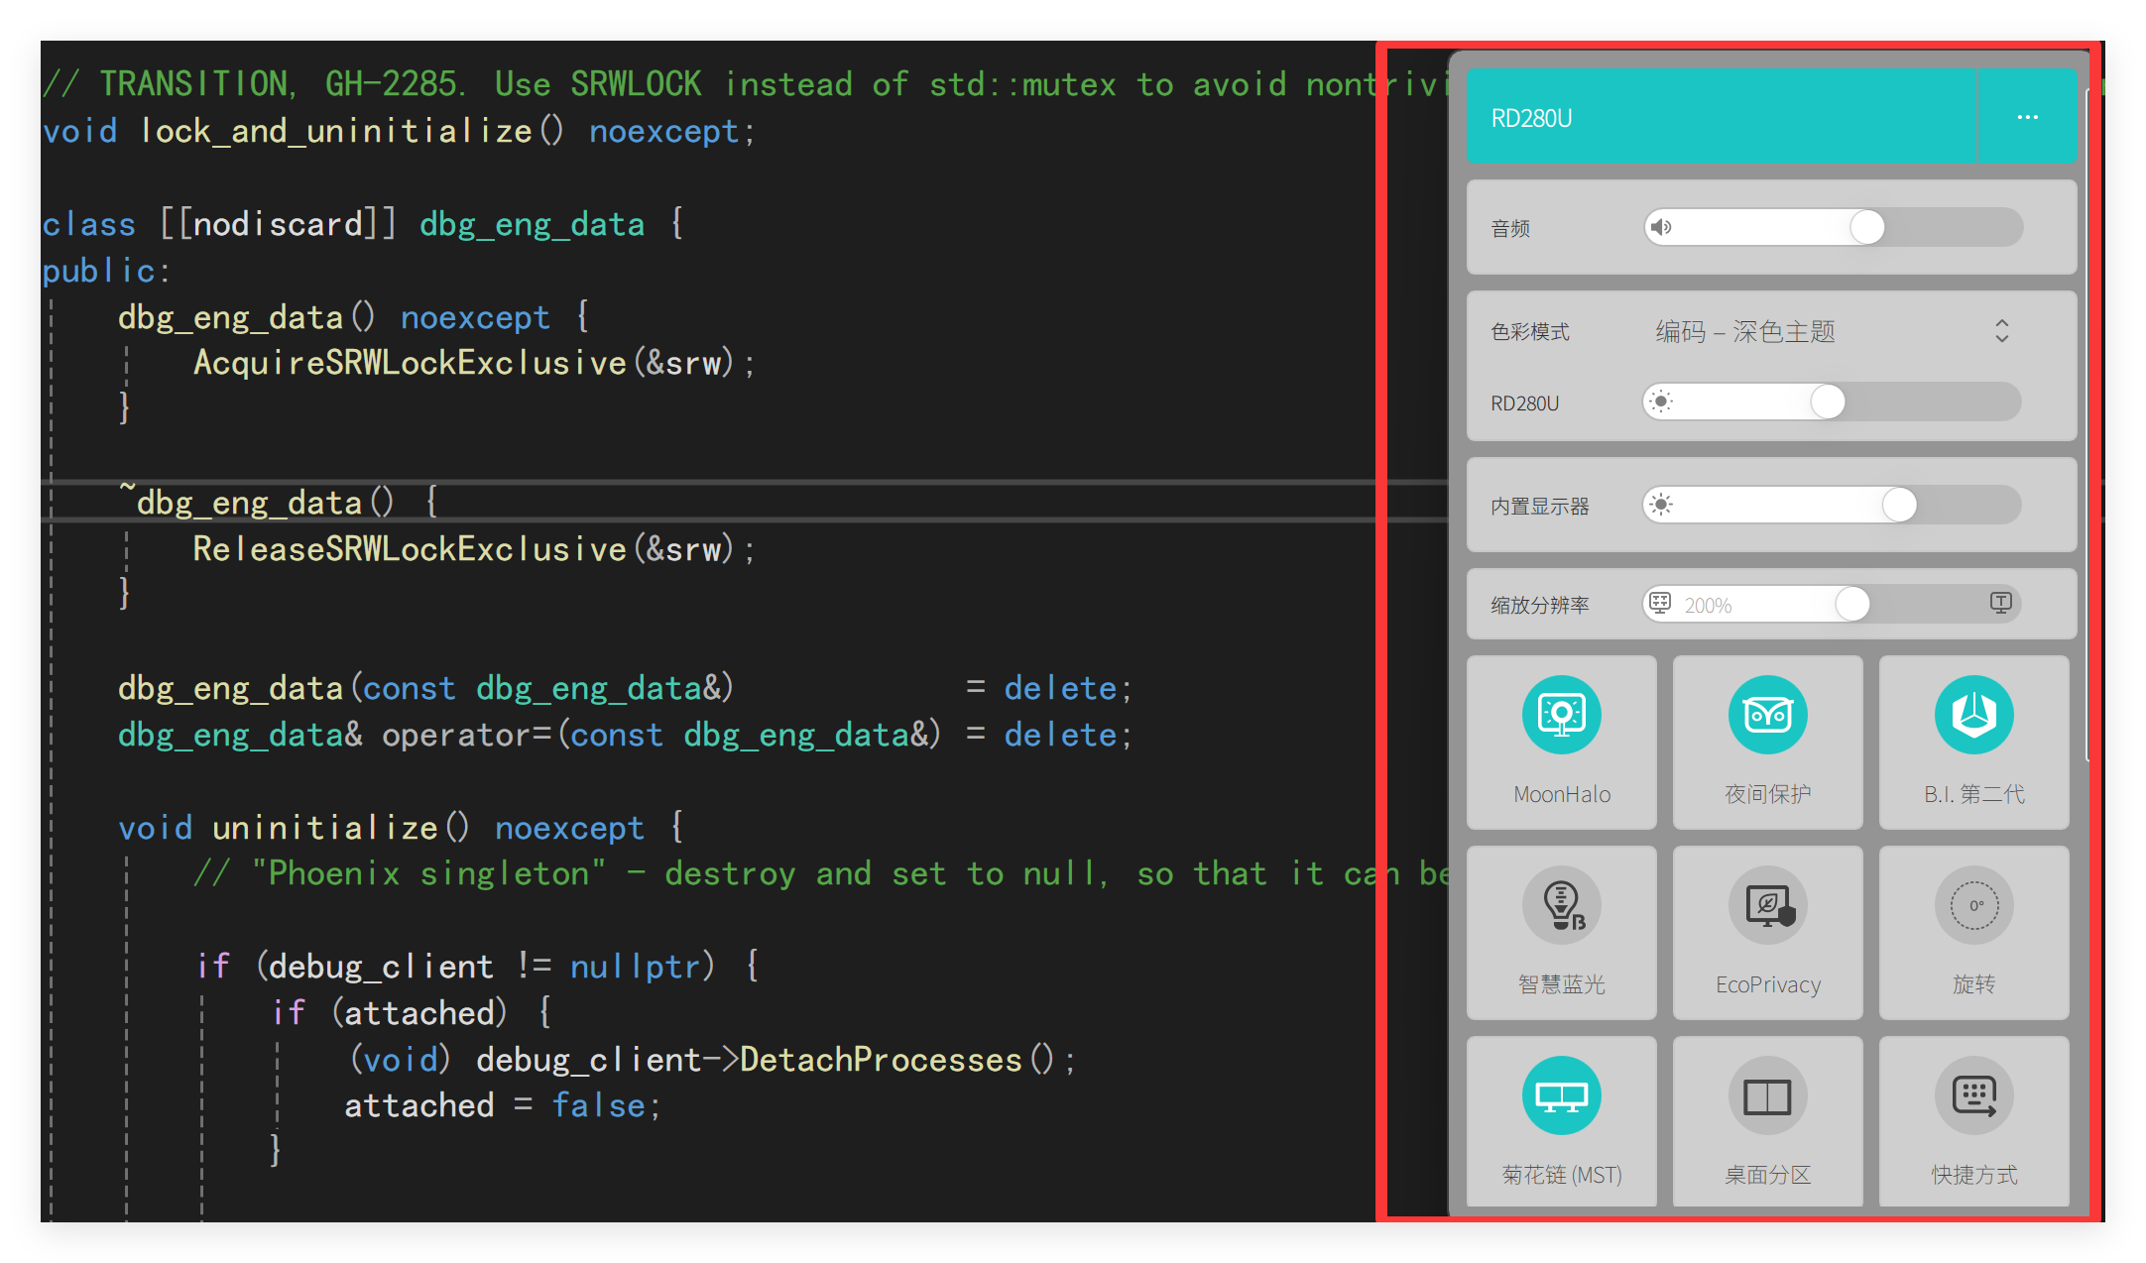
Task: Open the three-dot more options menu
Action: click(x=2027, y=117)
